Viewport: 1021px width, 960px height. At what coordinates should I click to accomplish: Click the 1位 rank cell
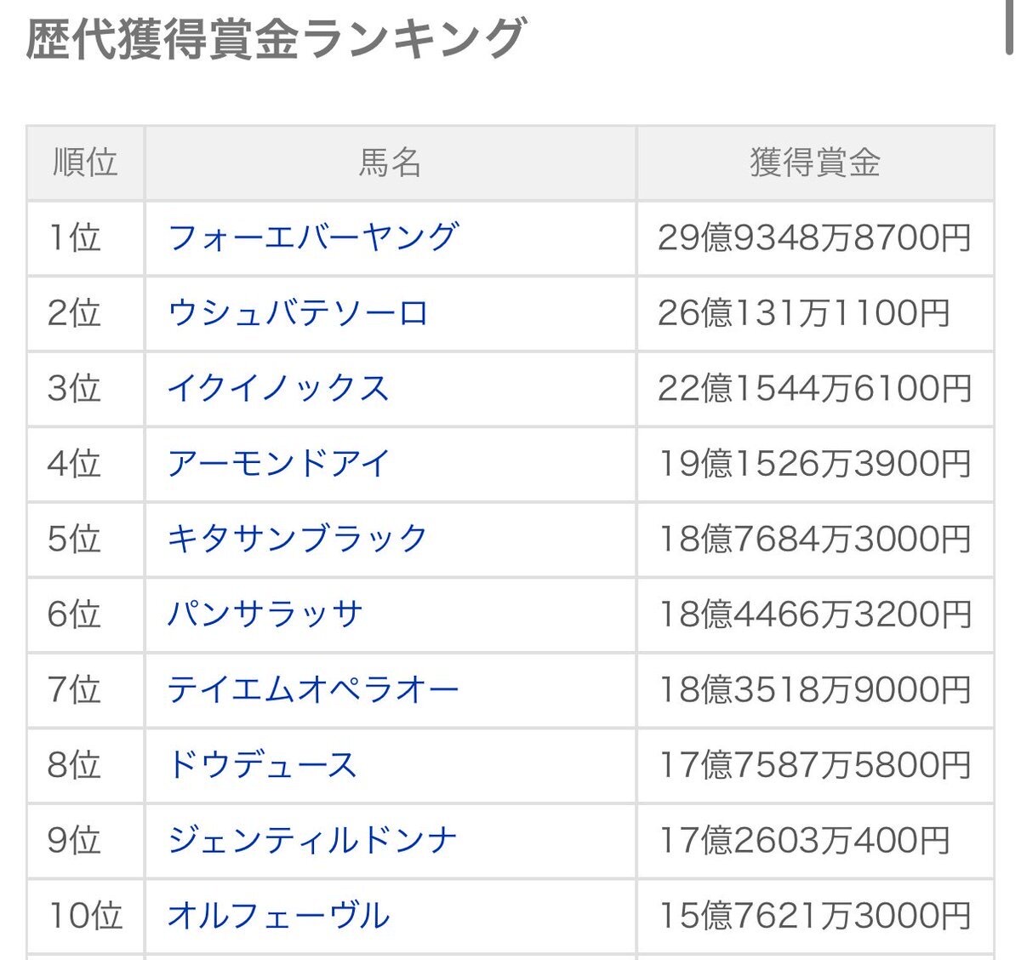[x=75, y=237]
